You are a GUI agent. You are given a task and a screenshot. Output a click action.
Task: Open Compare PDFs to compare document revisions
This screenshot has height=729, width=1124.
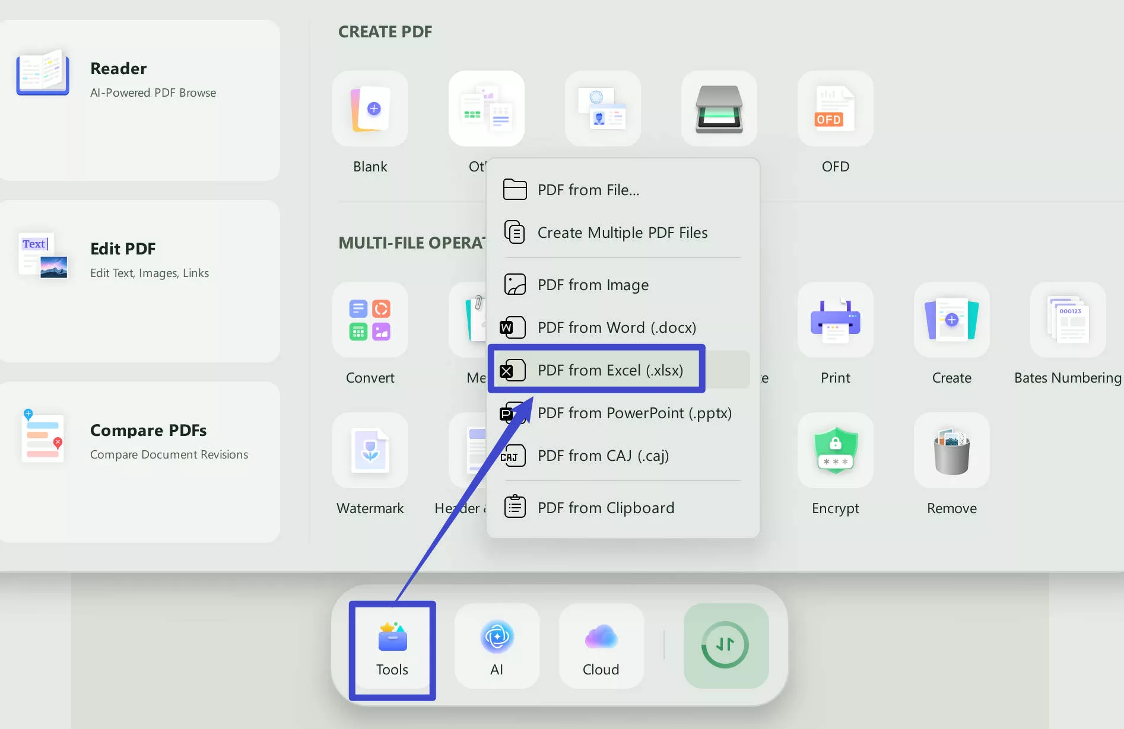pos(140,441)
